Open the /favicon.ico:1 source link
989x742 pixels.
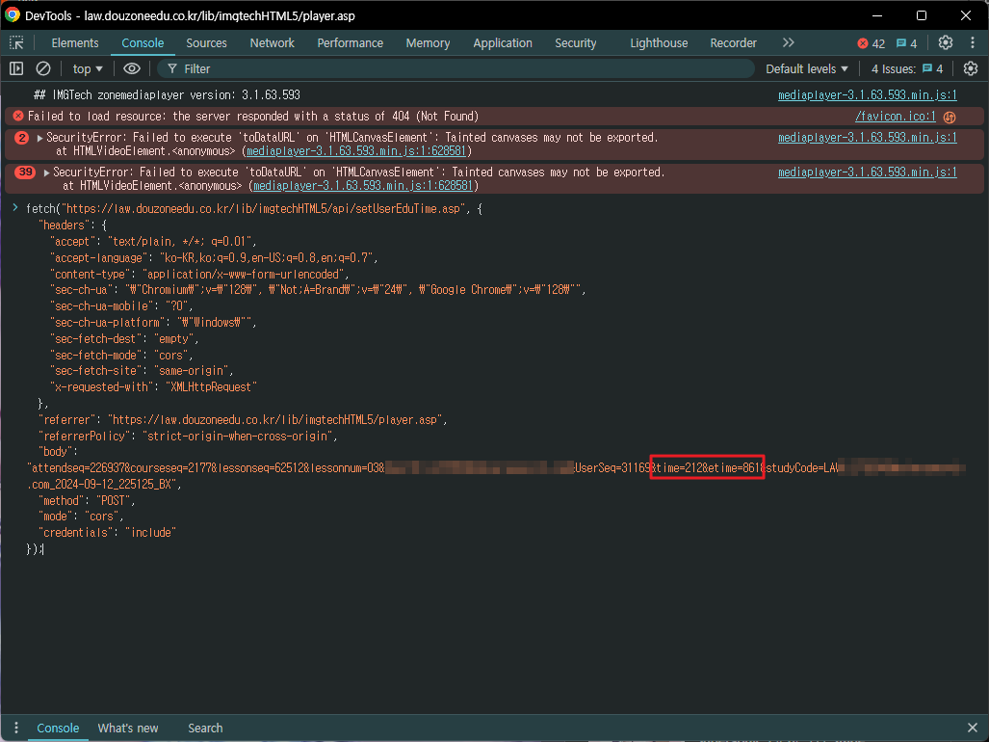[895, 116]
